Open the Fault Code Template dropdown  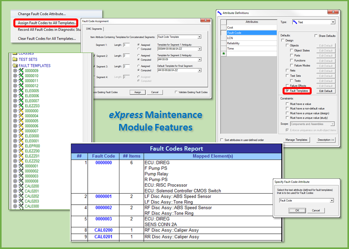click(199, 37)
